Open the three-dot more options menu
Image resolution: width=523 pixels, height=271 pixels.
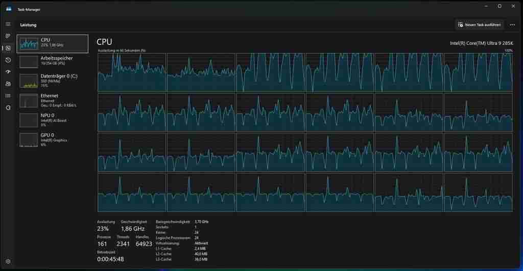pyautogui.click(x=512, y=25)
